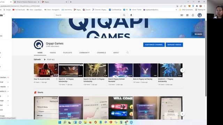This screenshot has width=223, height=125.
Task: Open the Reading list
Action: click(200, 10)
